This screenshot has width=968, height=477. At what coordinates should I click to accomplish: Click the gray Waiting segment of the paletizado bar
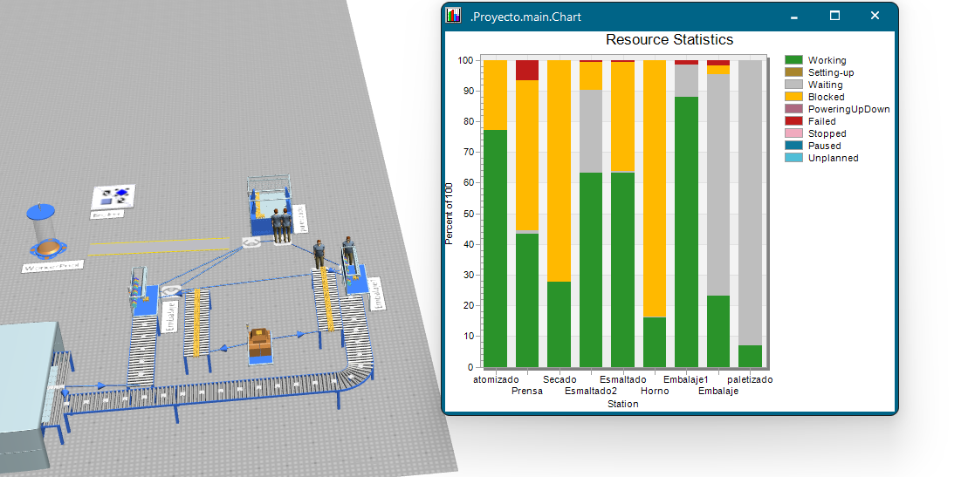[x=750, y=201]
